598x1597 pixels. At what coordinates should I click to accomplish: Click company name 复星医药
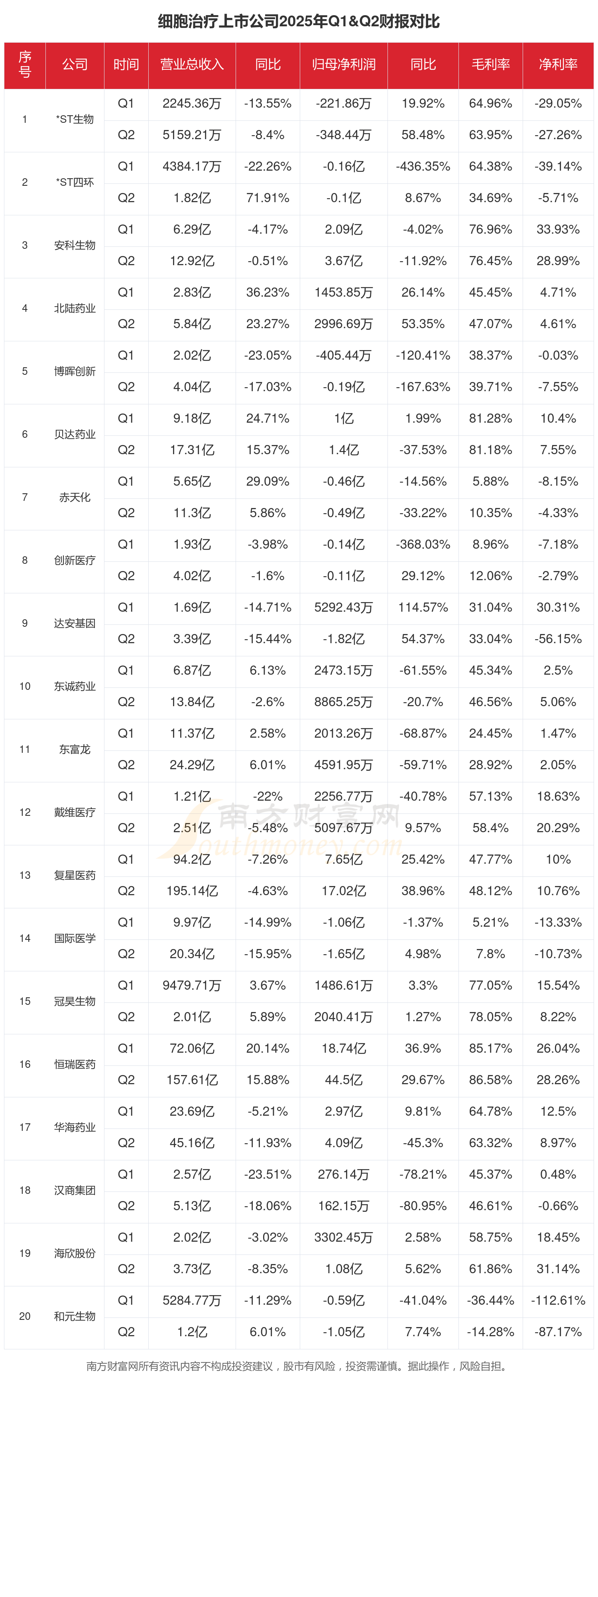(75, 875)
